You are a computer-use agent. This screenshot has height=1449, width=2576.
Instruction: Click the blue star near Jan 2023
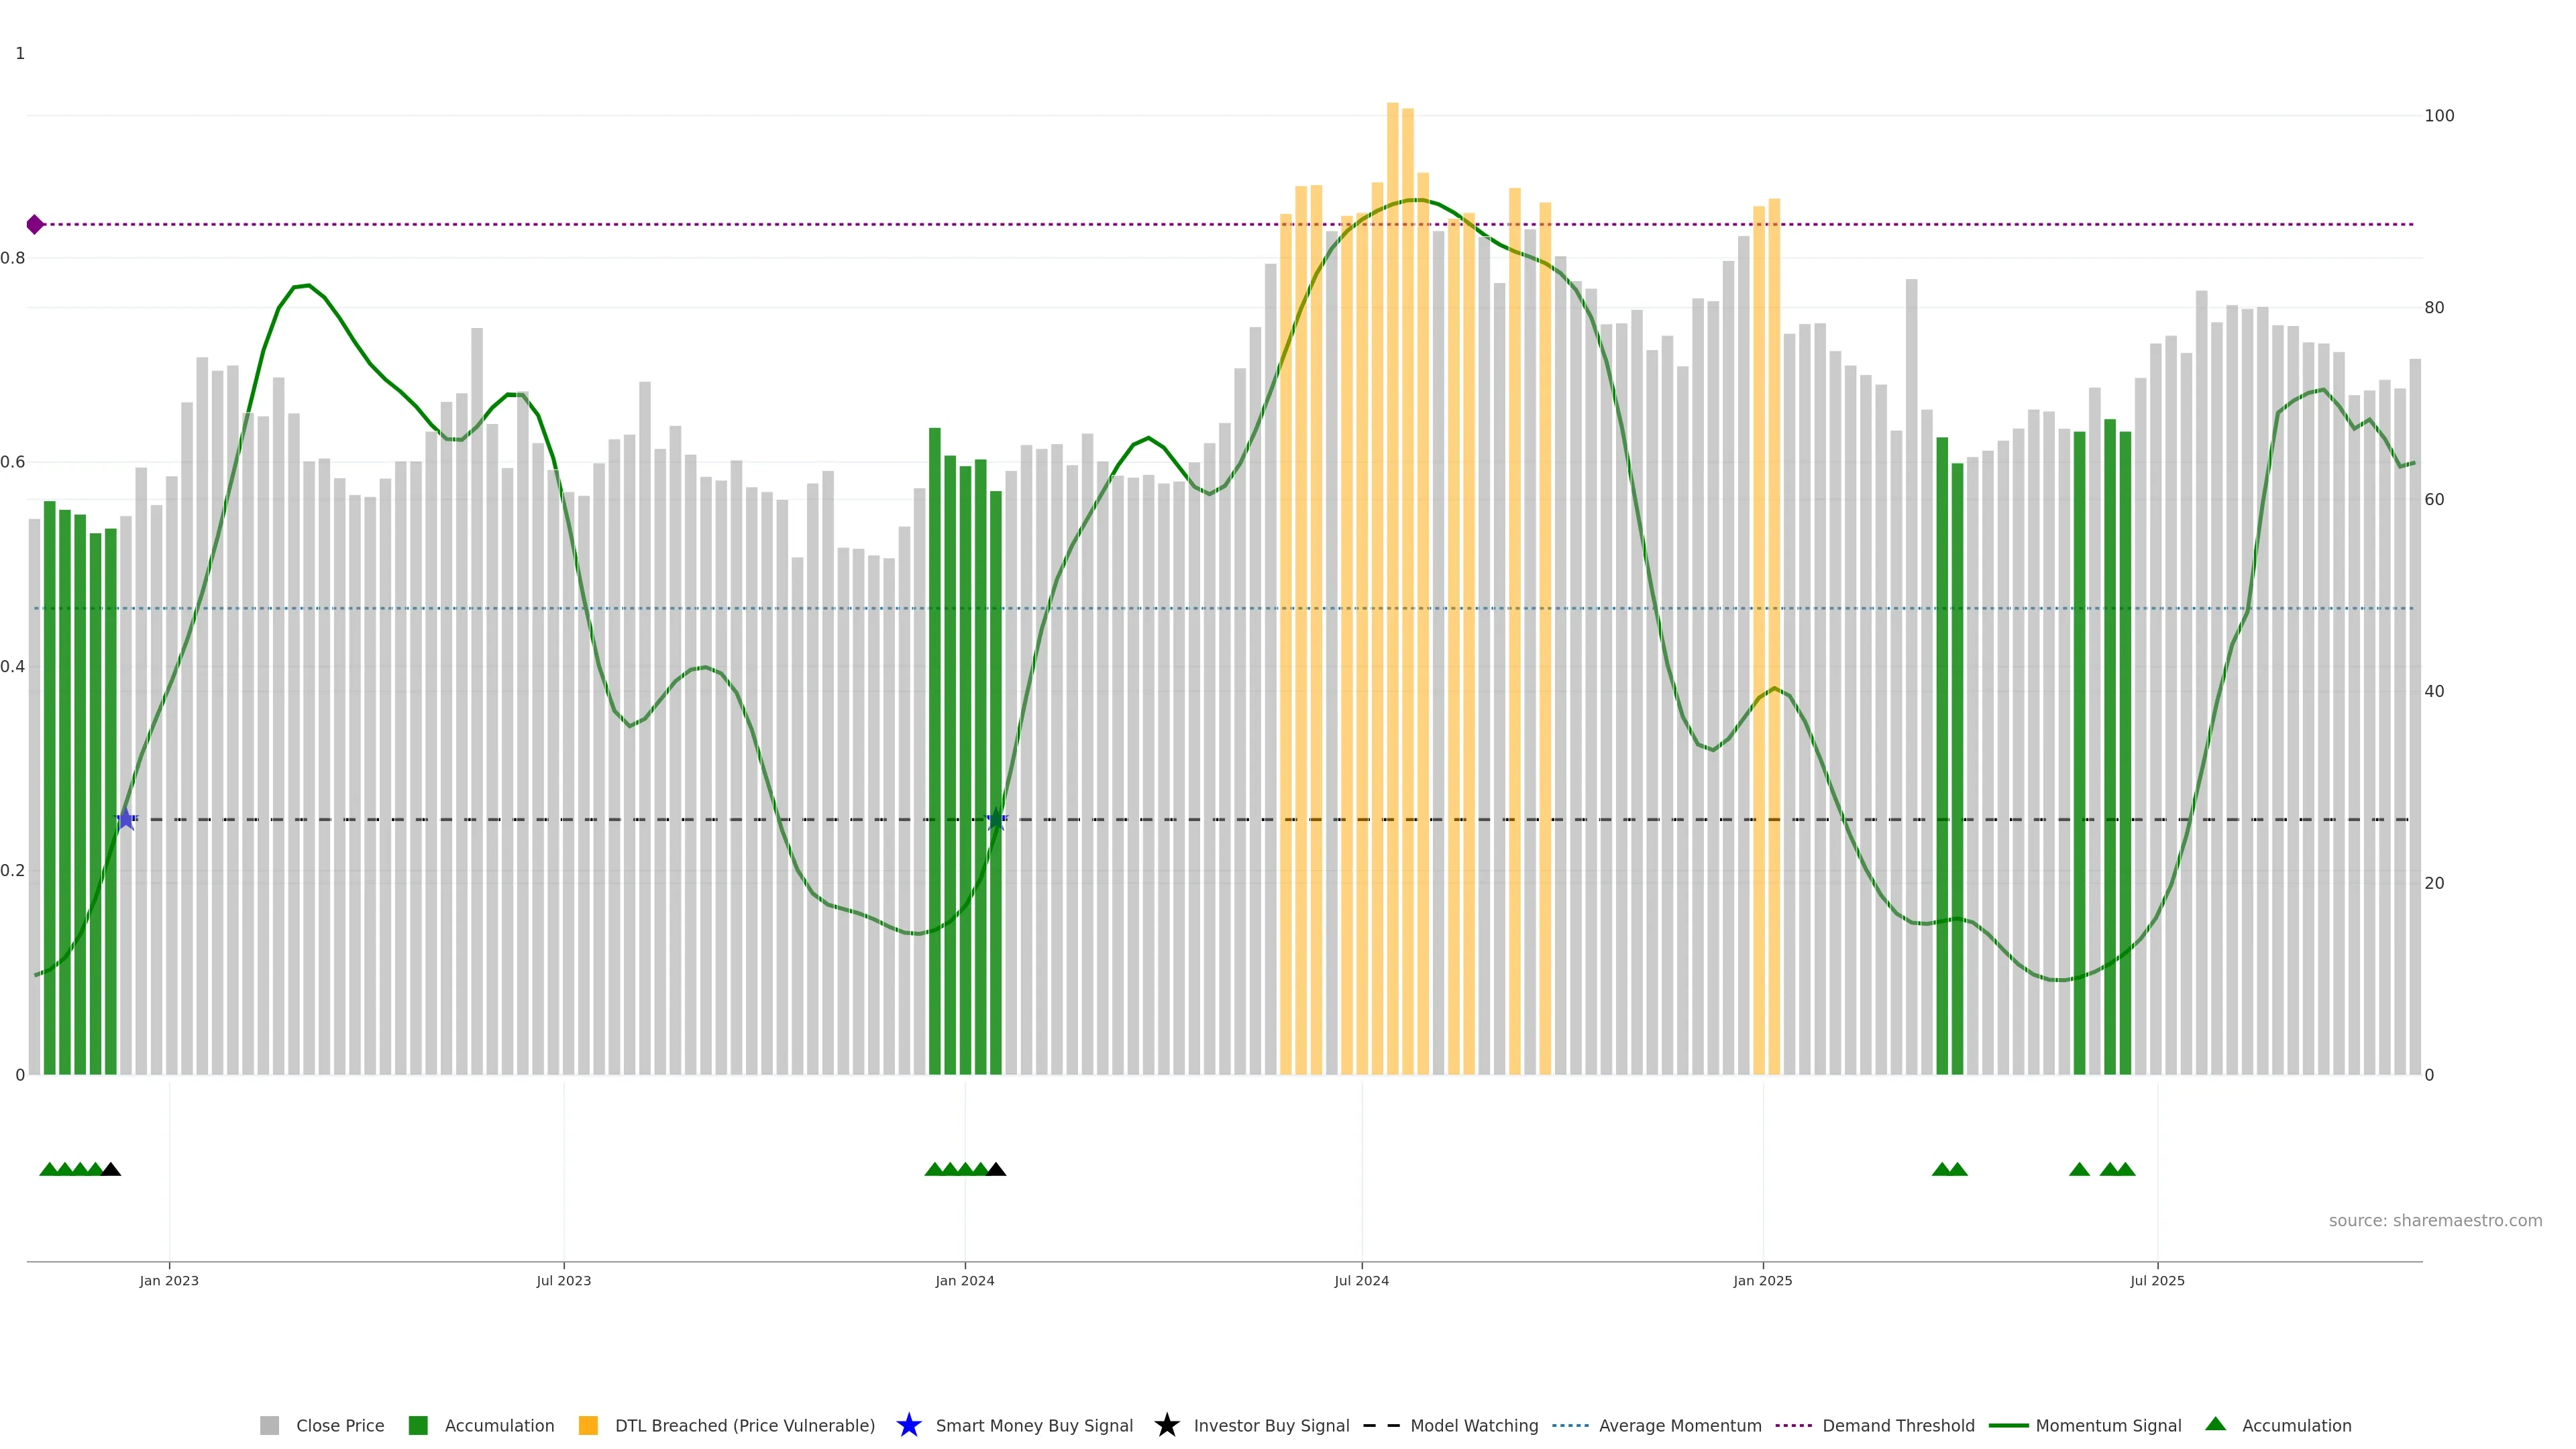click(126, 819)
